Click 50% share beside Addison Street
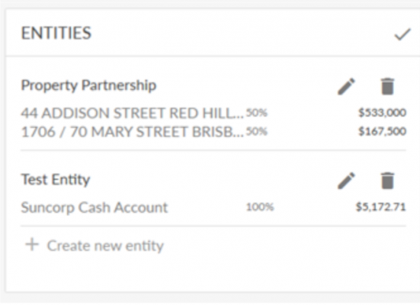 pos(257,113)
